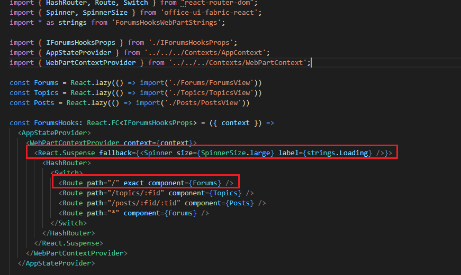Image resolution: width=461 pixels, height=275 pixels.
Task: Click the closing Switch tag
Action: pyautogui.click(x=70, y=223)
